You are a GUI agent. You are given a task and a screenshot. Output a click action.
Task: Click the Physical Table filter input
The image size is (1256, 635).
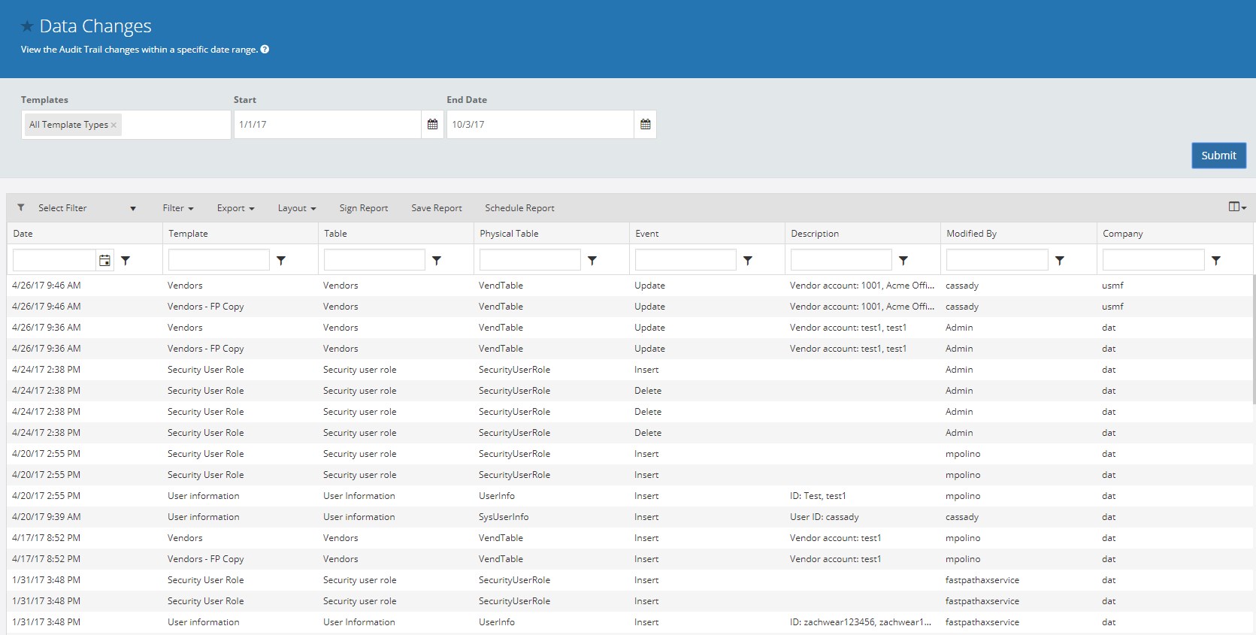click(530, 260)
